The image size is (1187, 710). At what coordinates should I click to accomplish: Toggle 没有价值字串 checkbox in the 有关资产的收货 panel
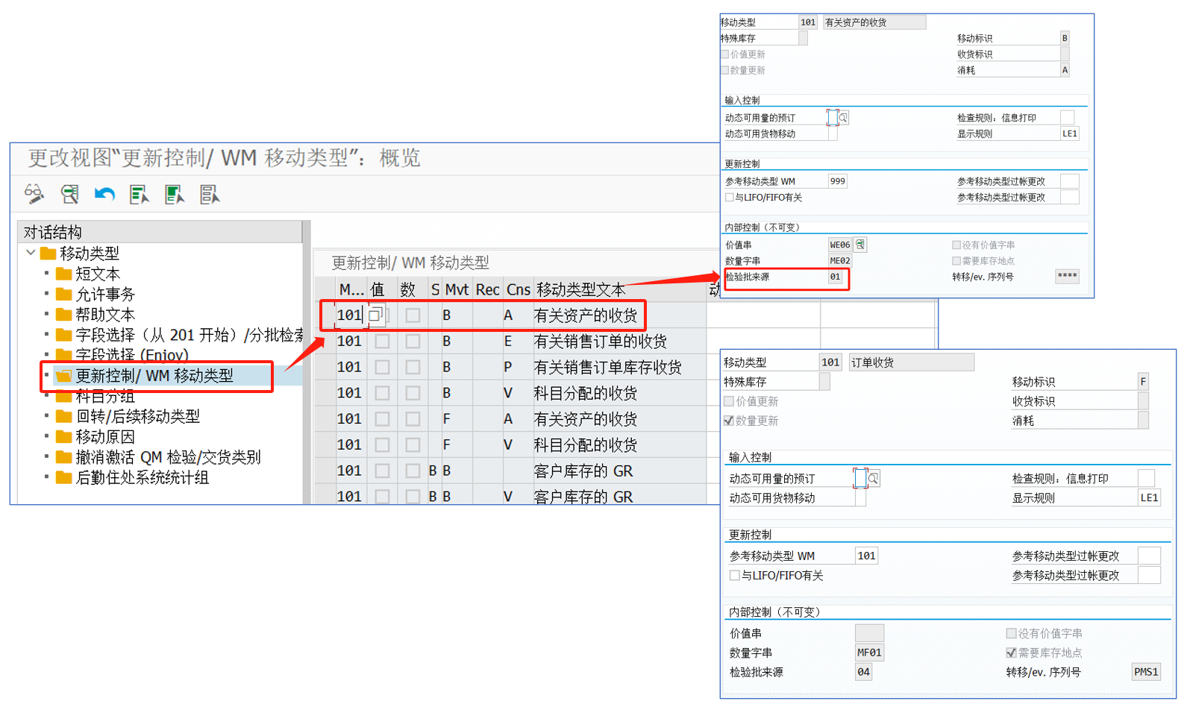click(x=956, y=245)
